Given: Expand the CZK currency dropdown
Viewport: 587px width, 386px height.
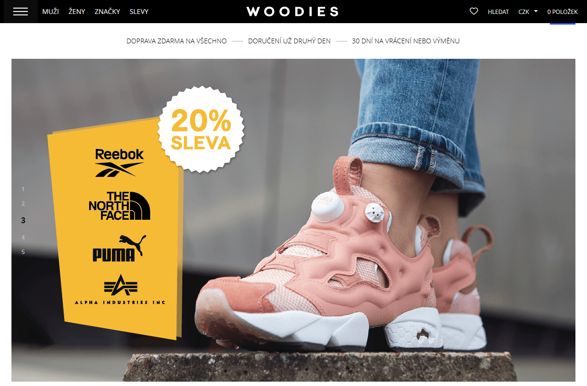Looking at the screenshot, I should point(528,12).
